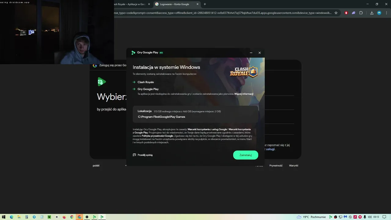Image resolution: width=391 pixels, height=220 pixels.
Task: Open the highlighted Chrome profile taskbar icon
Action: click(x=79, y=217)
